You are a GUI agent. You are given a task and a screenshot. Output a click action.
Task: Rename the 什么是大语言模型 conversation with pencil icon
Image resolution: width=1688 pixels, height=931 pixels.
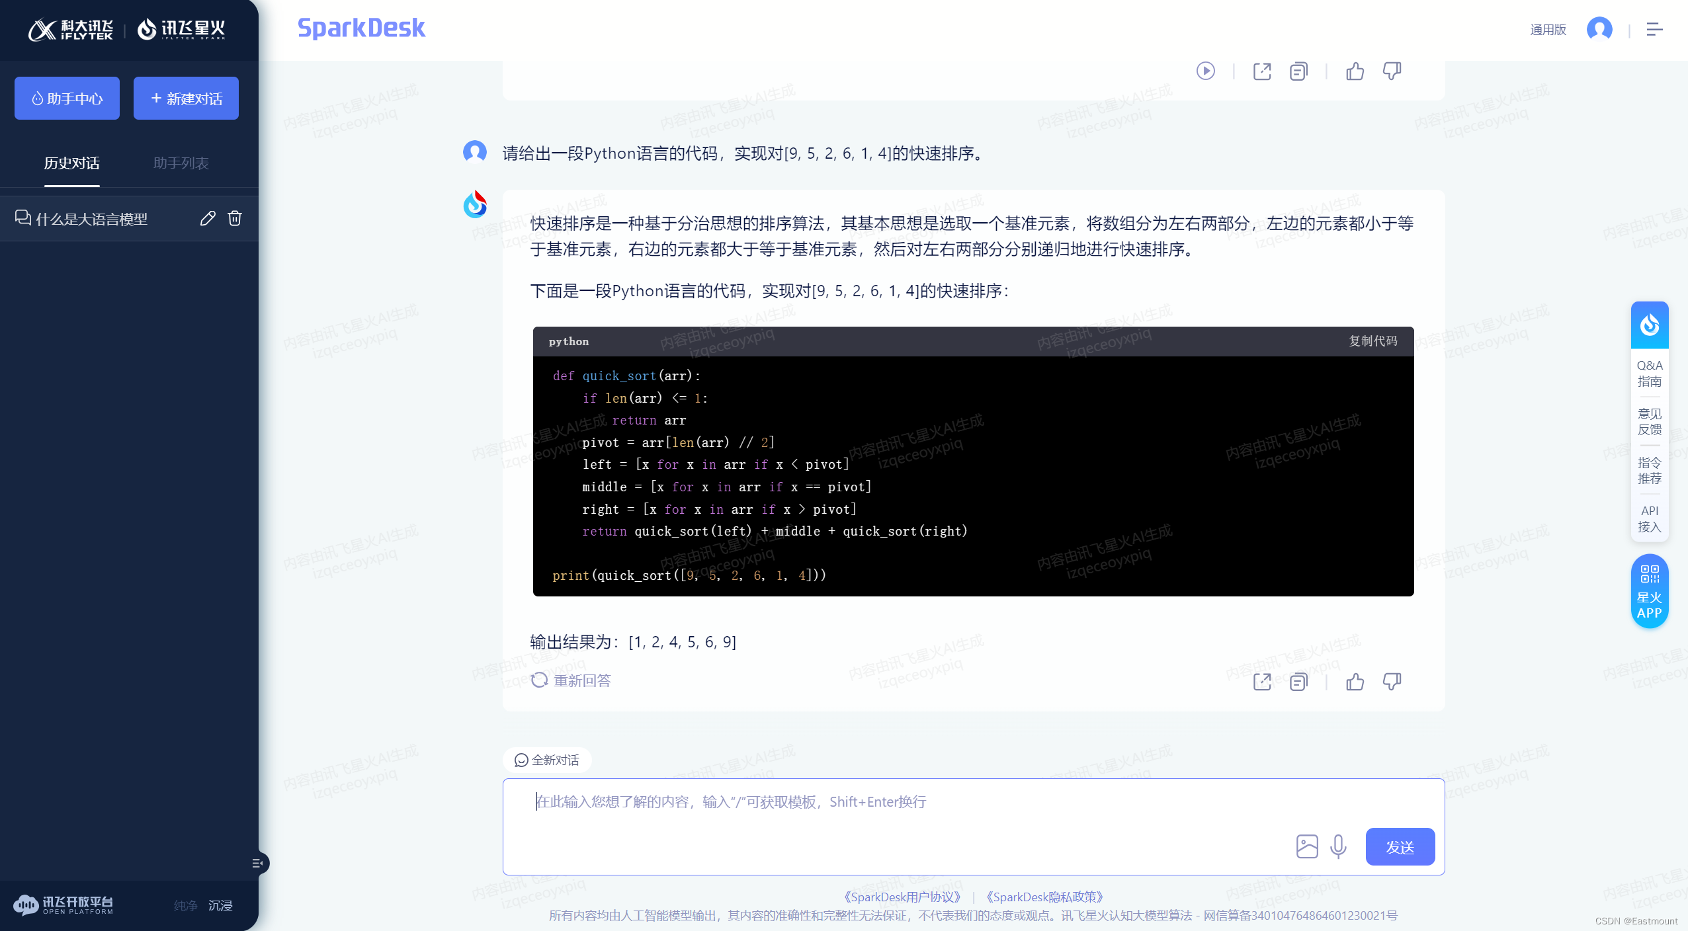coord(208,219)
